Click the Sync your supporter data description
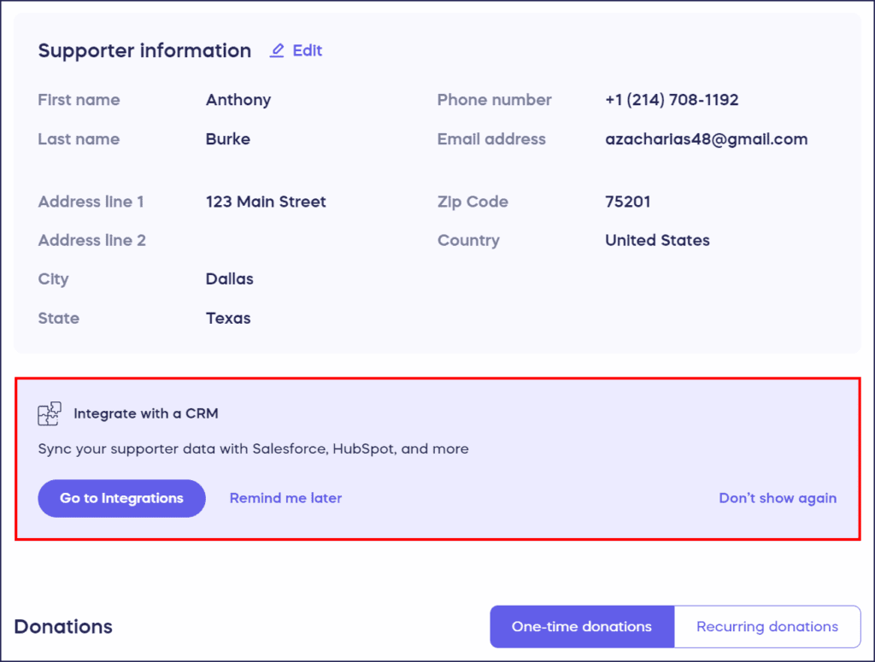Image resolution: width=875 pixels, height=662 pixels. coord(253,449)
